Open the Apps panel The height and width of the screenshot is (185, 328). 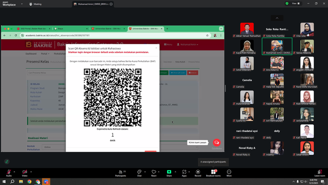[184, 173]
